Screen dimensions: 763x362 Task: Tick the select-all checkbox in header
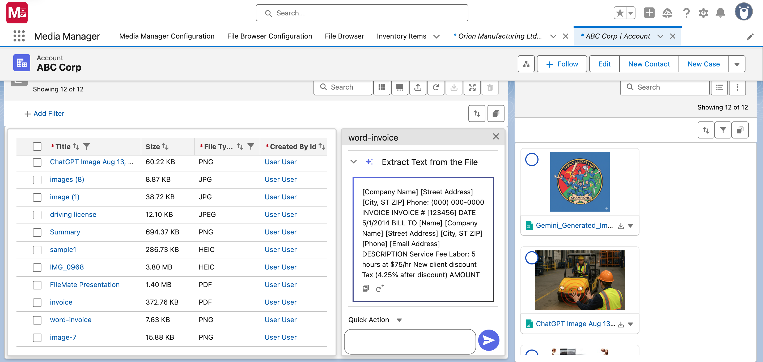pos(37,146)
